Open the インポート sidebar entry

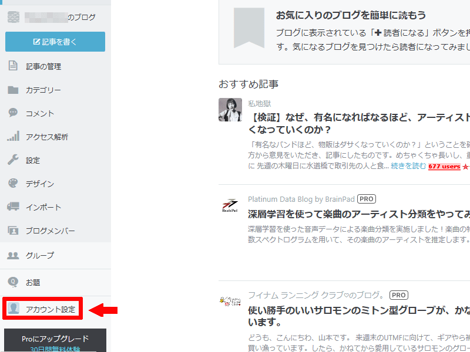pyautogui.click(x=43, y=207)
